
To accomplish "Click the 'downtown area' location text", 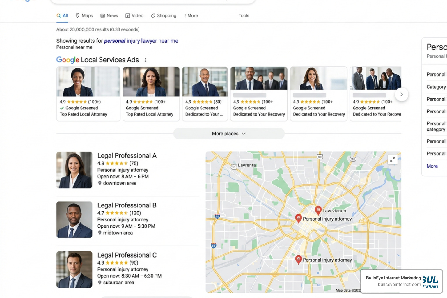I will [x=120, y=183].
